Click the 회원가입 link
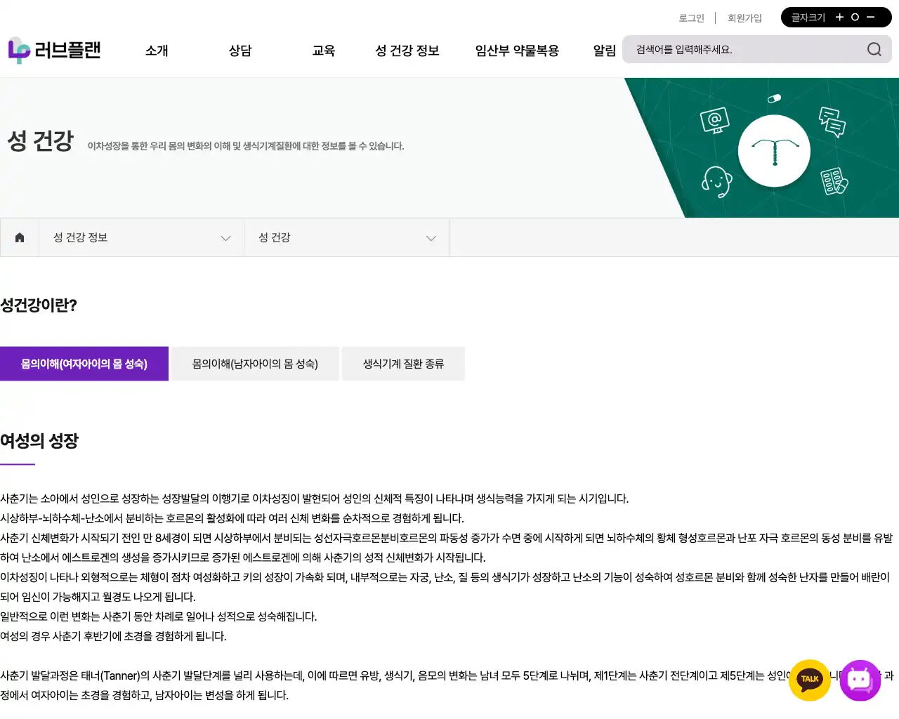The height and width of the screenshot is (719, 899). 744,18
